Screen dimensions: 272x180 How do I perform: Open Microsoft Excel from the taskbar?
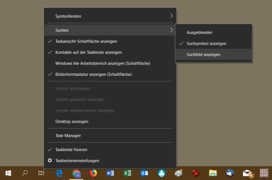point(128,173)
